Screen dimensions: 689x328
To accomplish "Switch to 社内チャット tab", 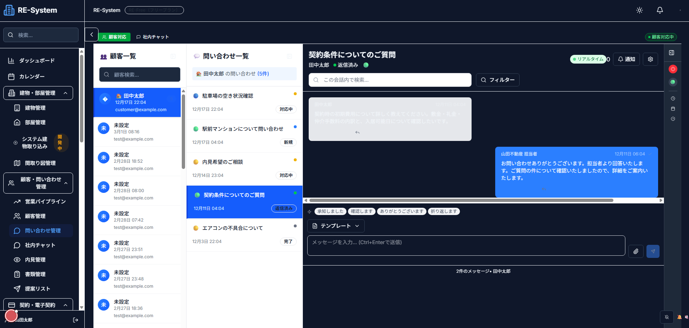I will coord(152,37).
